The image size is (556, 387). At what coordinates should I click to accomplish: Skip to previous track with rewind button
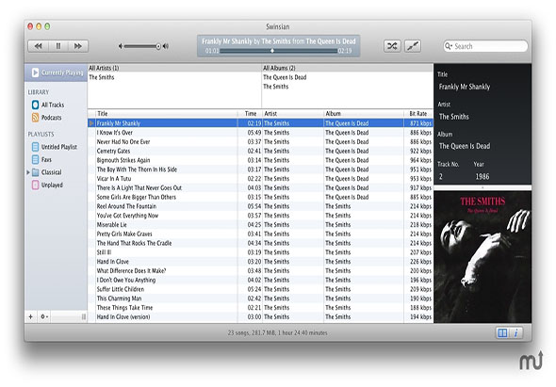[x=38, y=46]
